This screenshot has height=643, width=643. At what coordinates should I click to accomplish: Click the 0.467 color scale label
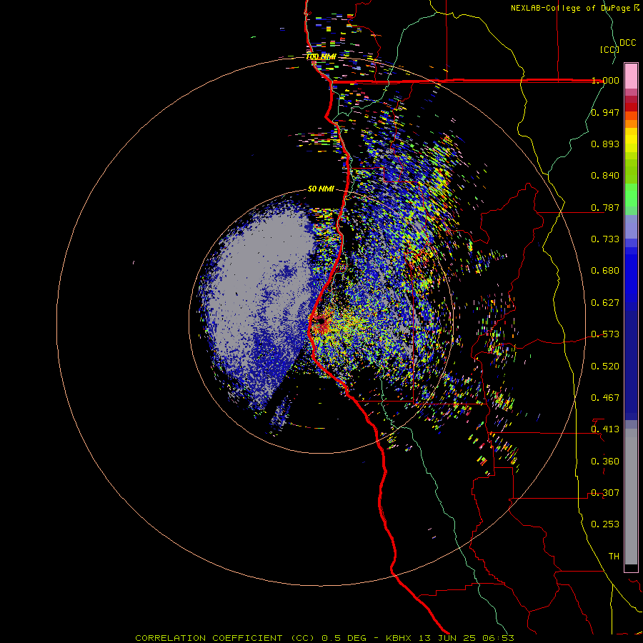(x=605, y=398)
